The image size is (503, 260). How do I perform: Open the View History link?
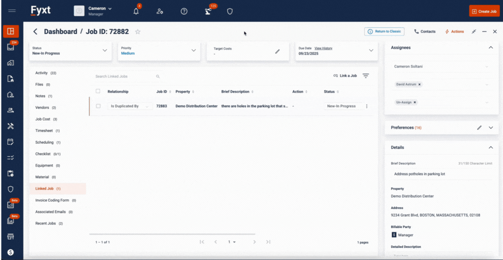[x=323, y=48]
